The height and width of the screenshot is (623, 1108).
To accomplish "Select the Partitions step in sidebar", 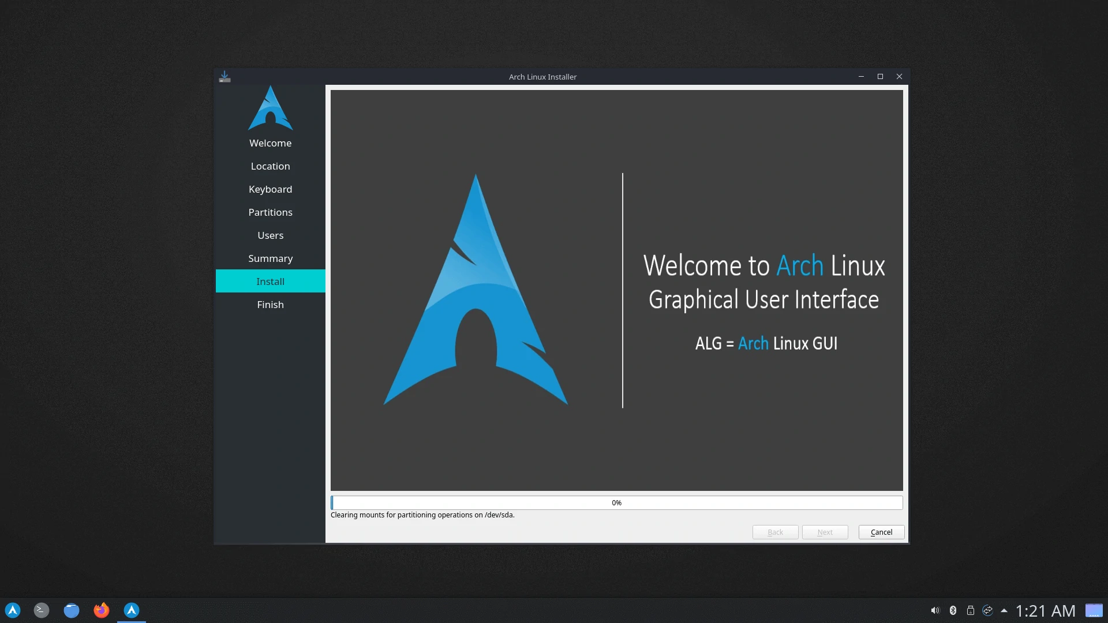I will (x=270, y=212).
